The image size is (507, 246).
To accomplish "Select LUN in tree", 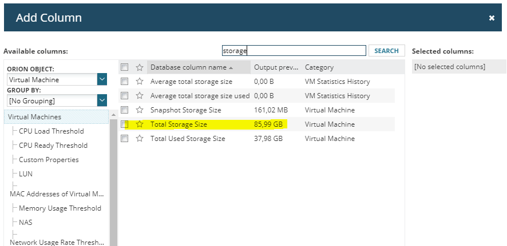I will 26,174.
